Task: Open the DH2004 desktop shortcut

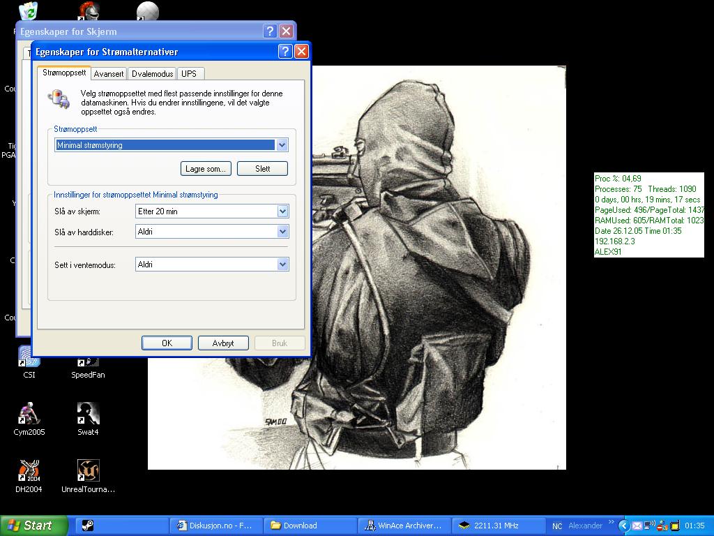Action: (29, 476)
